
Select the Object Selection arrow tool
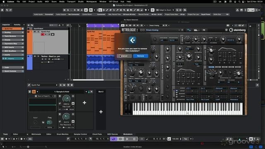click(x=100, y=10)
